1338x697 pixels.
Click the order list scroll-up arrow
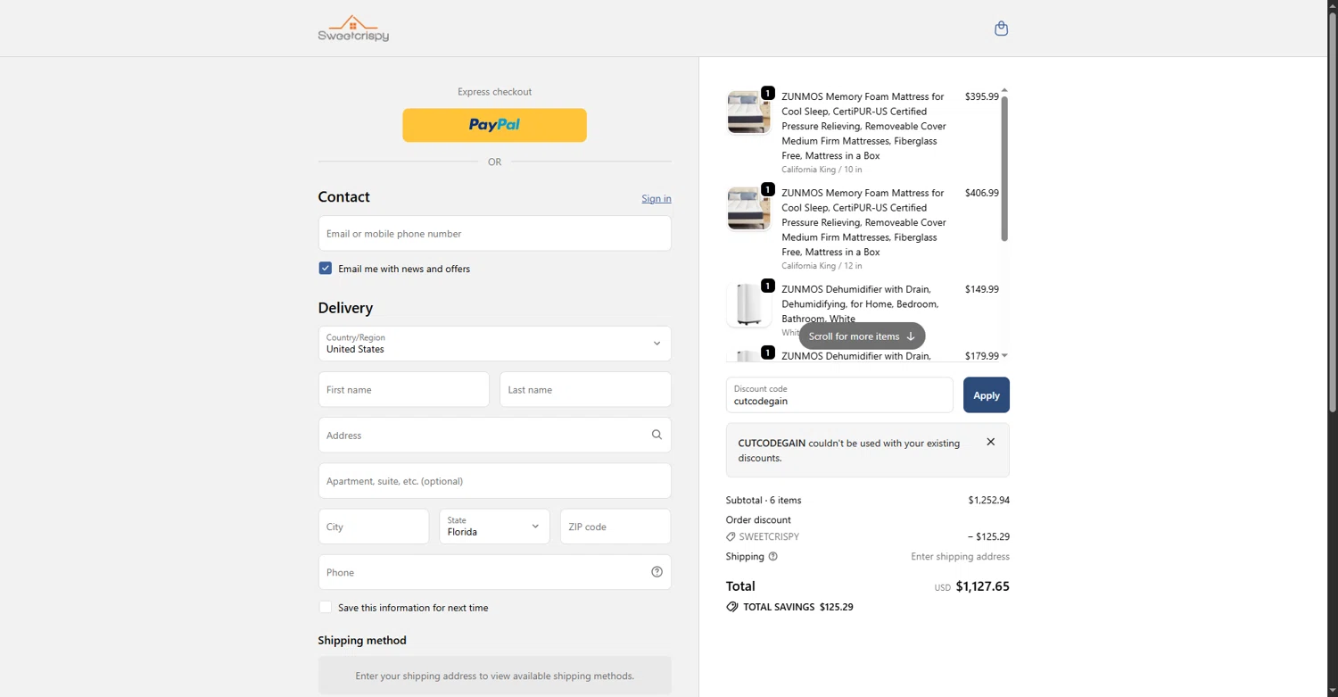1004,90
